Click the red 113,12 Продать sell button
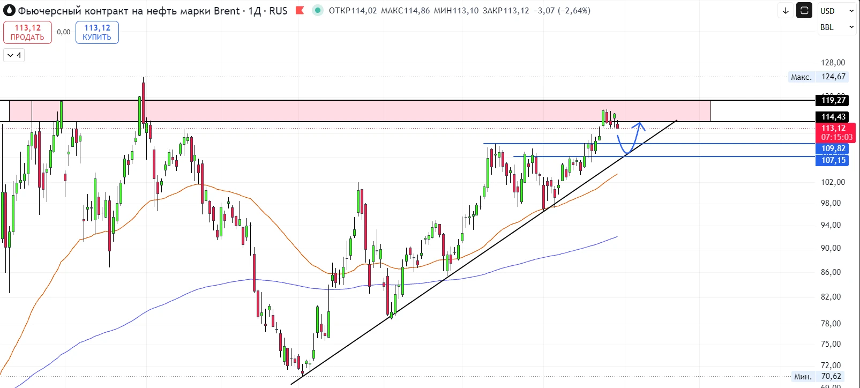 pyautogui.click(x=27, y=32)
